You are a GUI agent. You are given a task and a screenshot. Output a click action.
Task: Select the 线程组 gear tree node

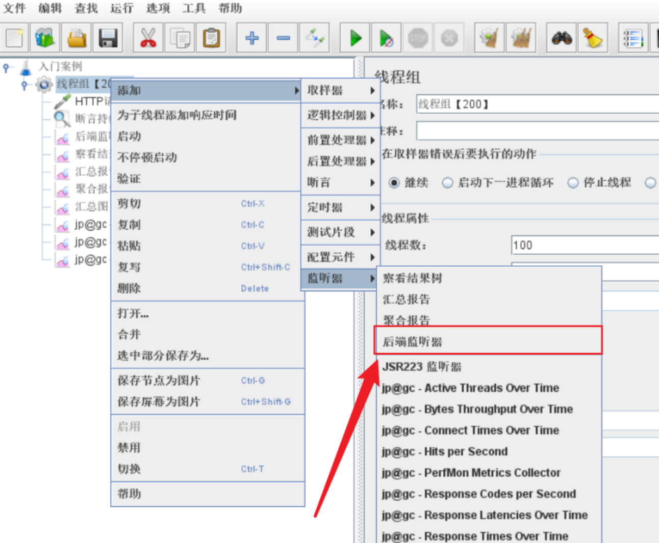pos(44,84)
